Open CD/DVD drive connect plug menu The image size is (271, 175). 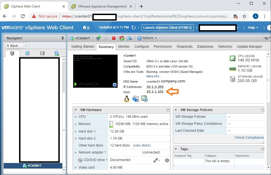click(x=157, y=160)
